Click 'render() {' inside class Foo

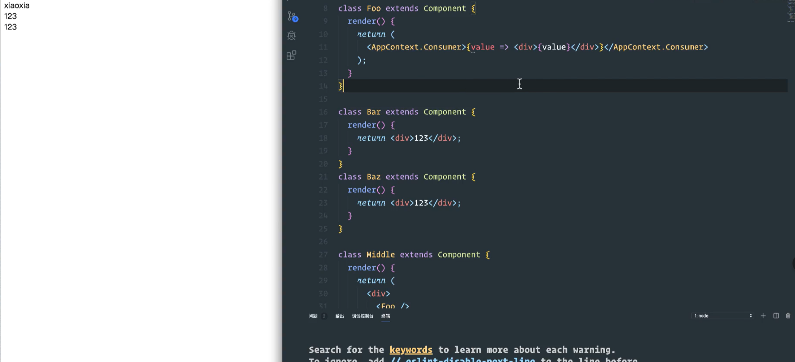coord(371,21)
